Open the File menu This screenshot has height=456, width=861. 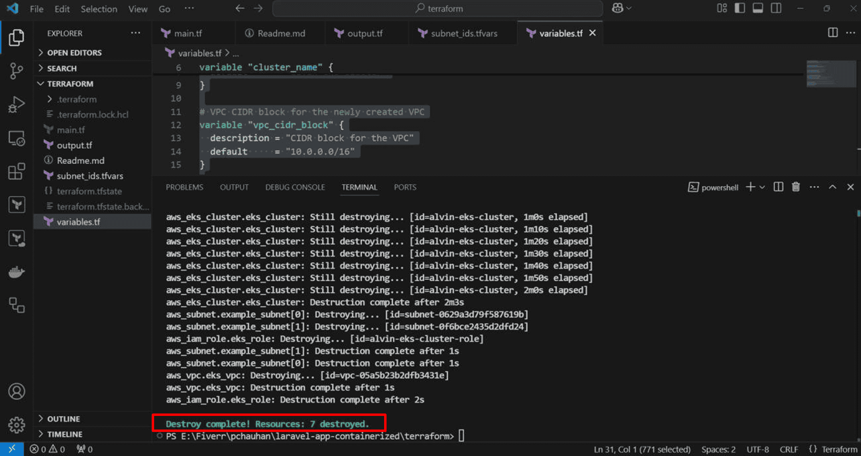tap(37, 9)
